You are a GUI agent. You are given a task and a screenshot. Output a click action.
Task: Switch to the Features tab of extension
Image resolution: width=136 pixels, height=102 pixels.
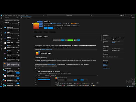pos(40,32)
